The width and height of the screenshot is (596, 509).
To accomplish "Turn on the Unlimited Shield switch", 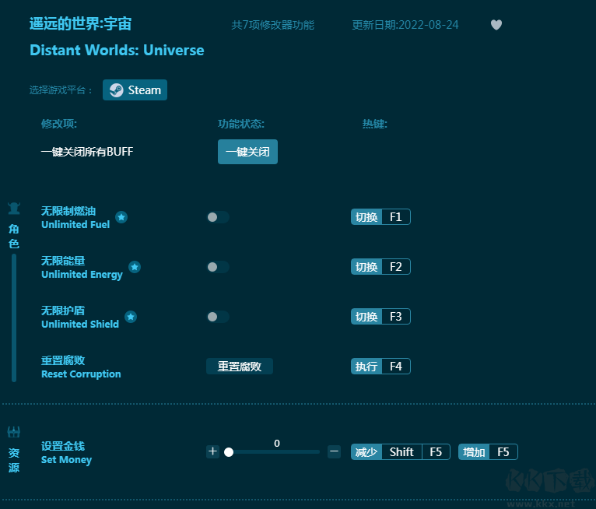I will [218, 317].
